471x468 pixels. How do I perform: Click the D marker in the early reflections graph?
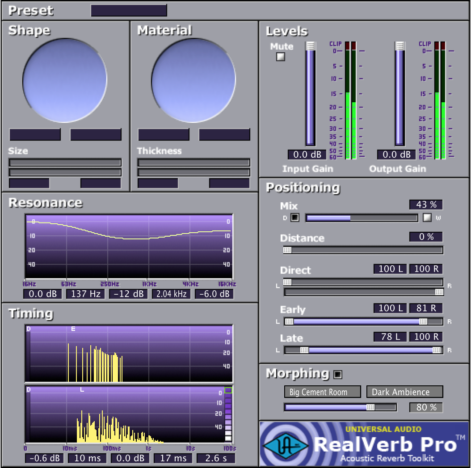pyautogui.click(x=29, y=329)
